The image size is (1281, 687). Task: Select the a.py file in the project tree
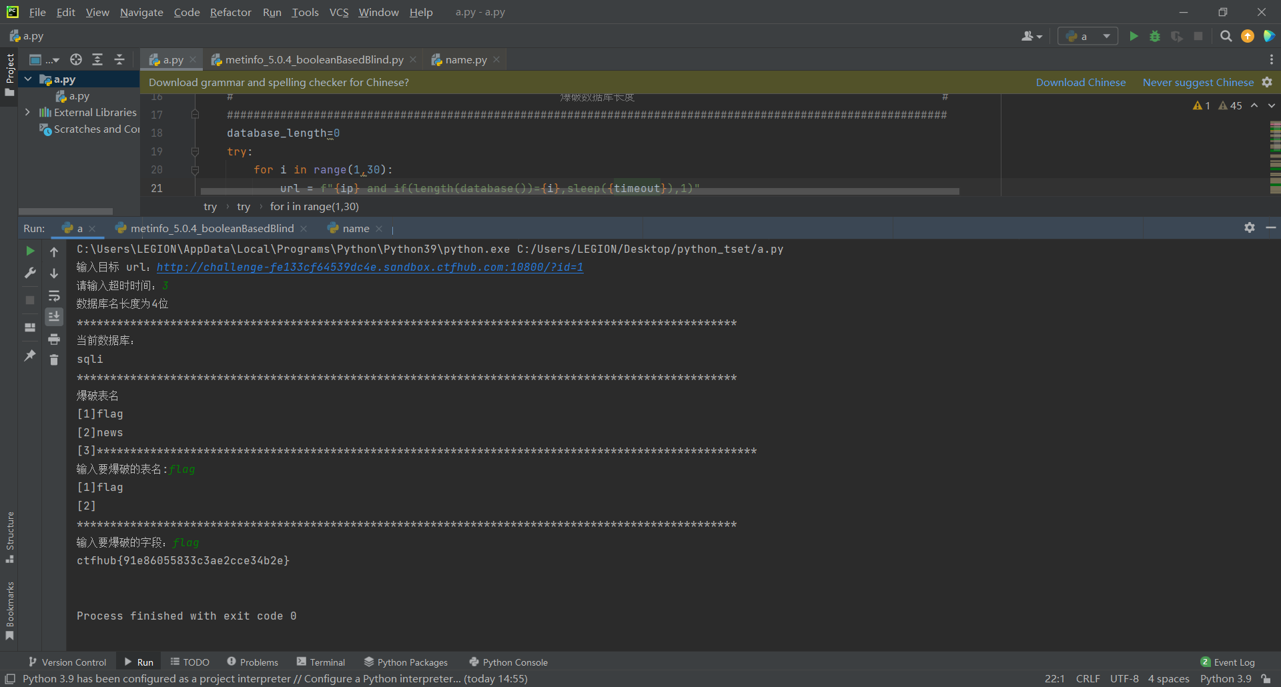pos(72,96)
